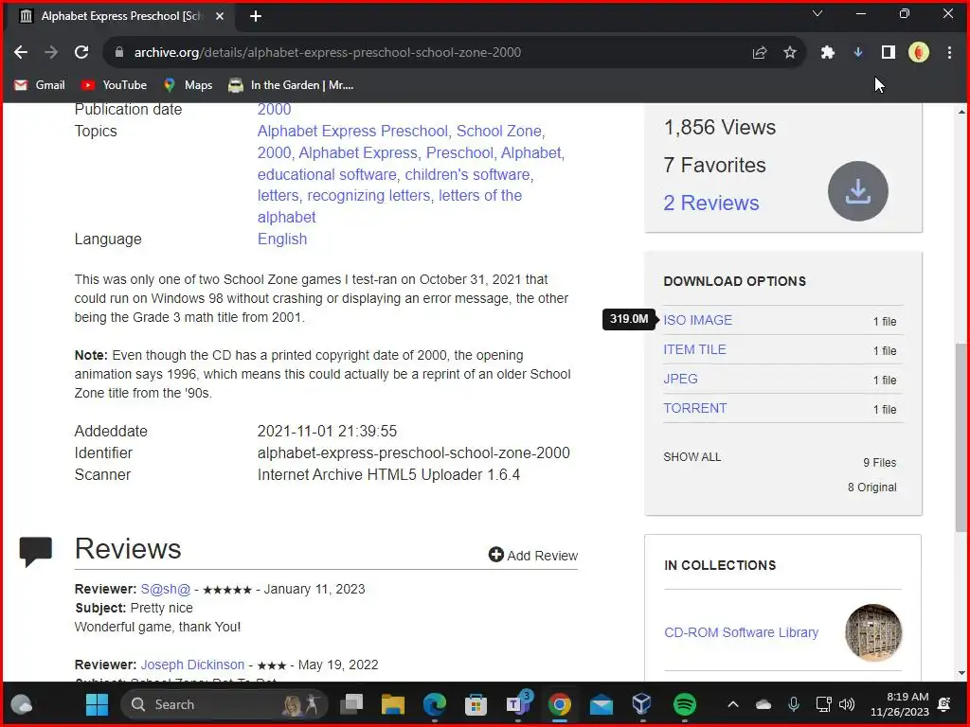Open Maps bookmark
The width and height of the screenshot is (970, 727).
point(188,85)
